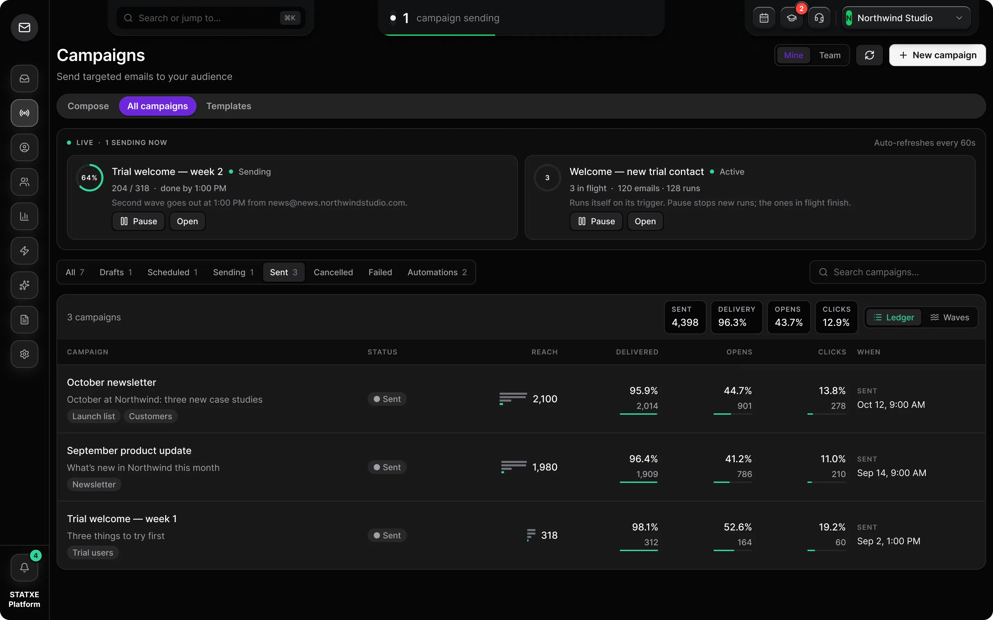Create a New campaign

(937, 55)
